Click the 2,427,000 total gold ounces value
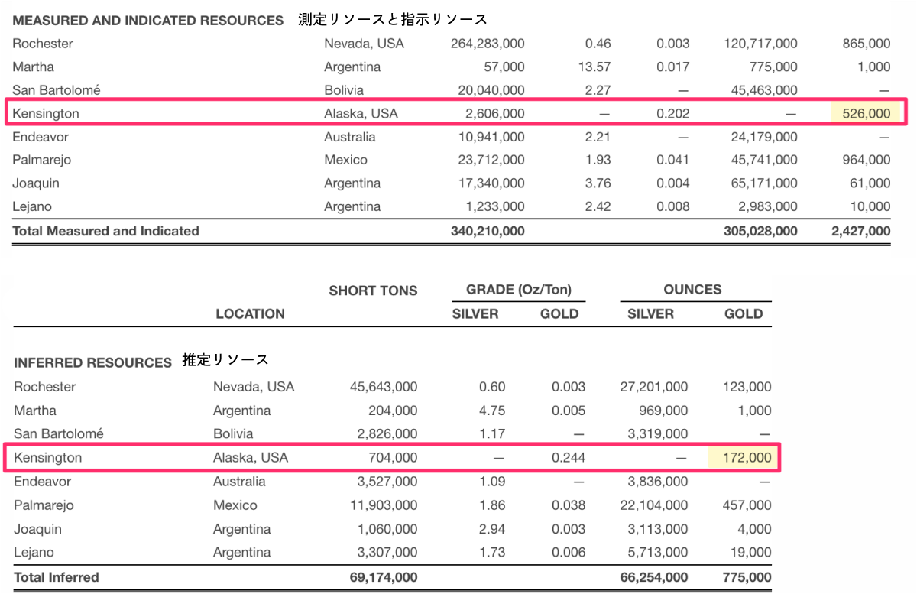The image size is (917, 594). point(860,231)
